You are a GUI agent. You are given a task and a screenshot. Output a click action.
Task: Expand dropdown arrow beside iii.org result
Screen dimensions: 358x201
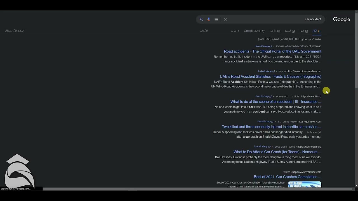point(274,97)
